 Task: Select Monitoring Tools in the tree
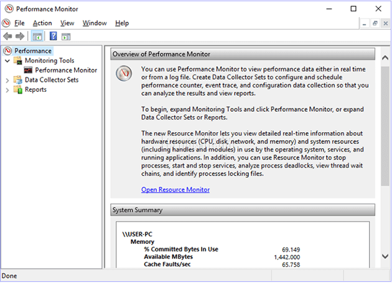[50, 61]
